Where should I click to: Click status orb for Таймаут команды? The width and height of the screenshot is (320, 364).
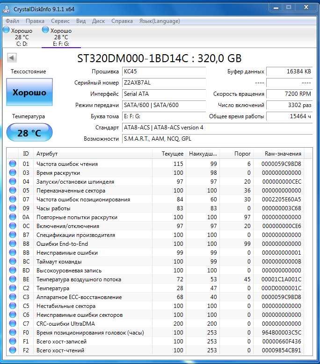(13, 261)
